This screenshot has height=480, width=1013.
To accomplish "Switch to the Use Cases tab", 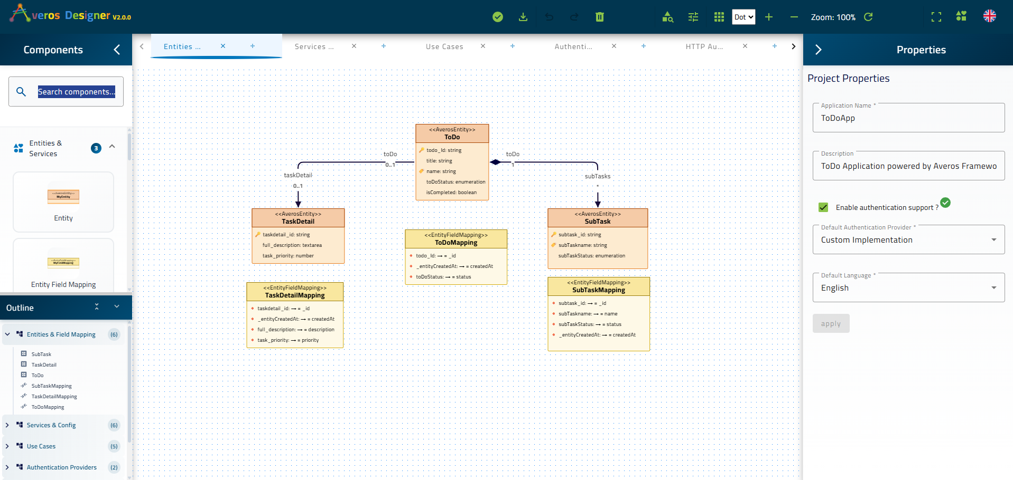I will pos(444,46).
